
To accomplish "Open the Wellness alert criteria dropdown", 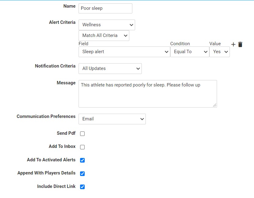I will coord(107,25).
